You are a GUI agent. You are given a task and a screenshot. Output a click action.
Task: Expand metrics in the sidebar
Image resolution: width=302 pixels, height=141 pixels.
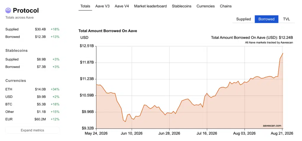[32, 130]
